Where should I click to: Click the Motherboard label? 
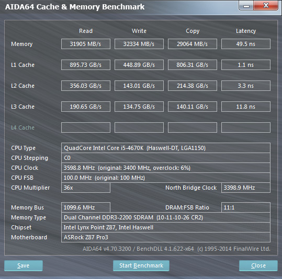[29, 237]
